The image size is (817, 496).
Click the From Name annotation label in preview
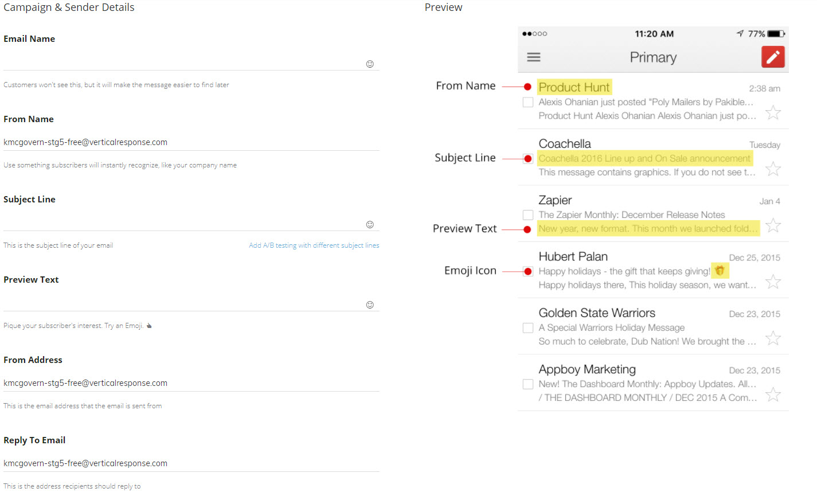click(x=466, y=86)
